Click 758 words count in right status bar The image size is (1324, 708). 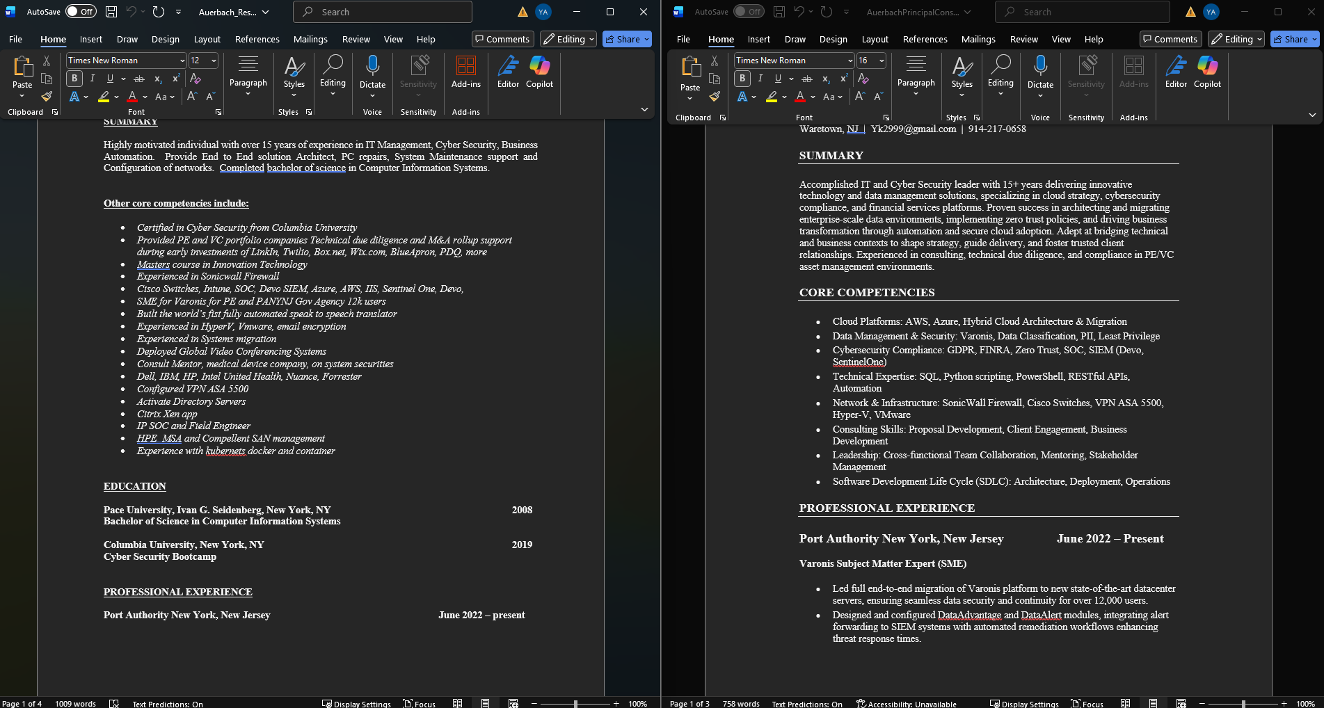741,703
